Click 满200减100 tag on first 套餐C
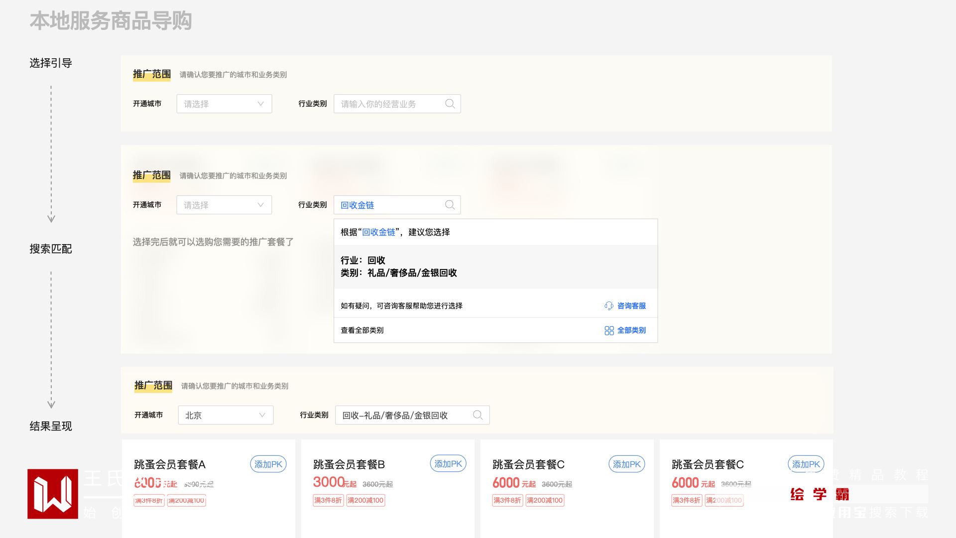Screen dimensions: 956x538 pyautogui.click(x=545, y=500)
